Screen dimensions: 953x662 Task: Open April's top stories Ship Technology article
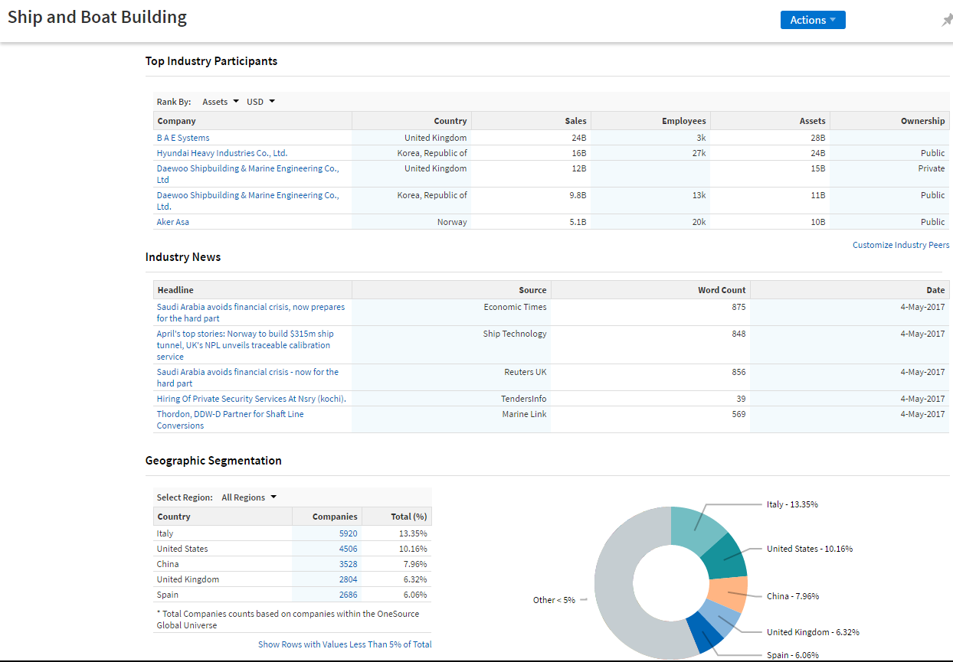coord(245,345)
